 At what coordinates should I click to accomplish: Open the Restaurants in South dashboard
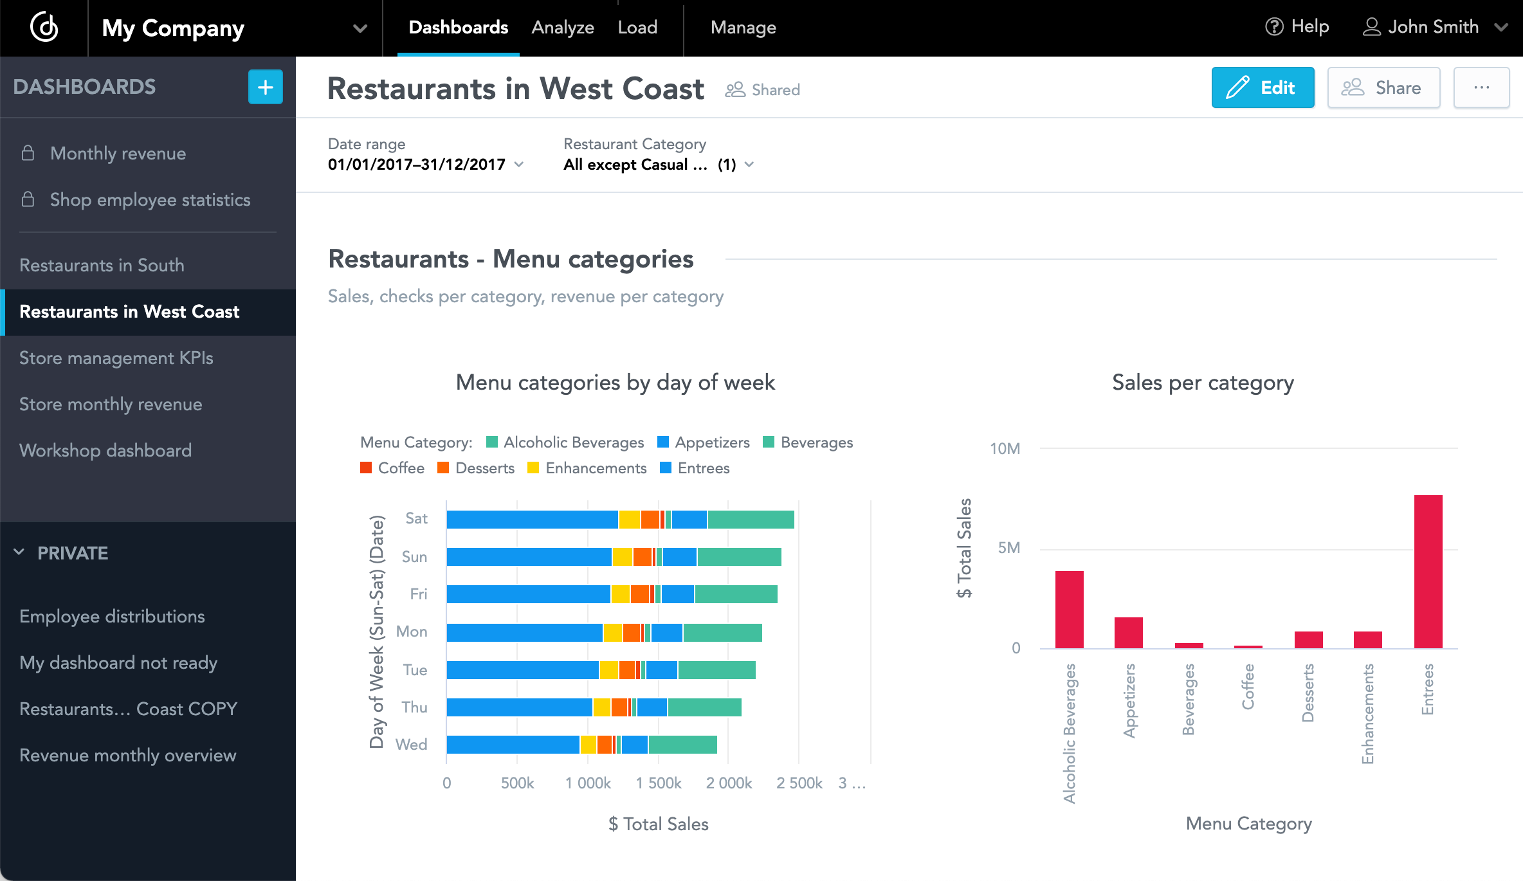102,266
